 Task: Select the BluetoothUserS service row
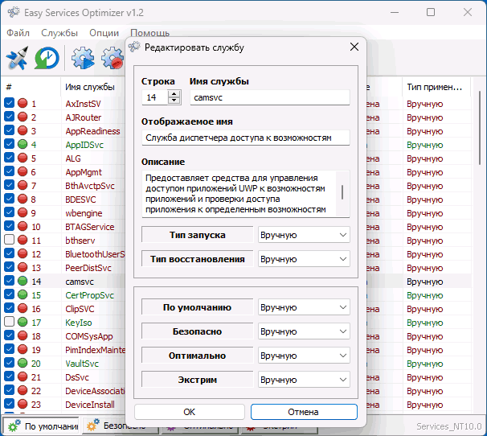tap(95, 254)
